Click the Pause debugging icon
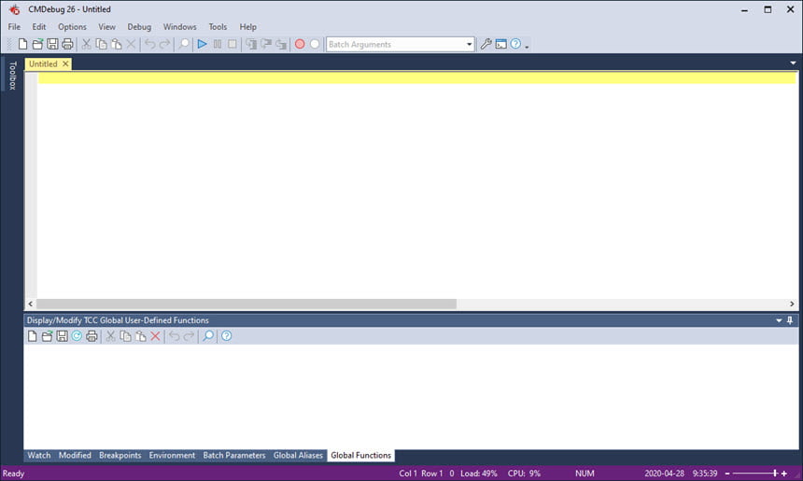 click(218, 44)
